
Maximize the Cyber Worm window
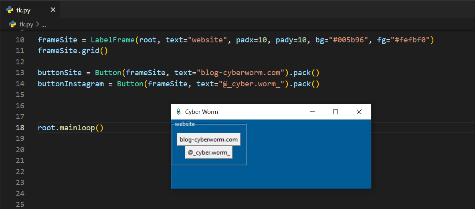(x=336, y=112)
